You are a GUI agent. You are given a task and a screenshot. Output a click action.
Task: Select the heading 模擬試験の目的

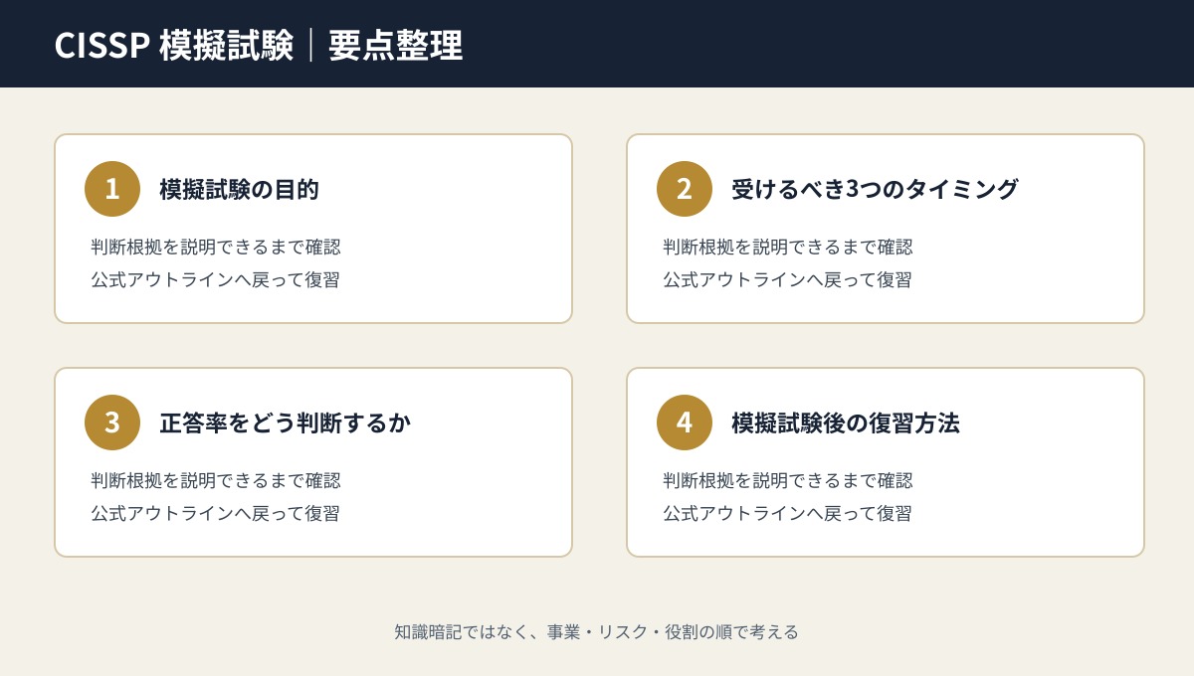[x=239, y=189]
